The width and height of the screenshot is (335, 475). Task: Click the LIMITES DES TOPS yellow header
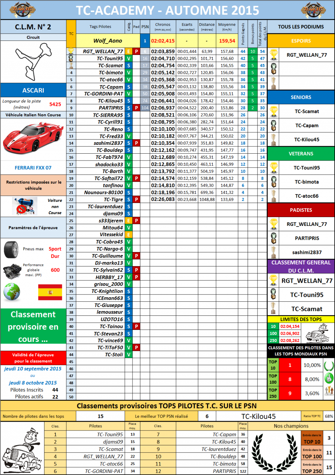pyautogui.click(x=301, y=319)
